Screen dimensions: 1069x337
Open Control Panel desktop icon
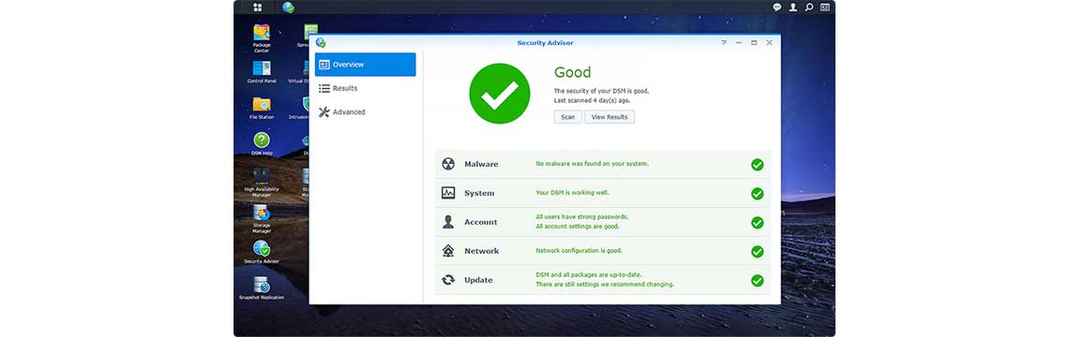click(262, 71)
